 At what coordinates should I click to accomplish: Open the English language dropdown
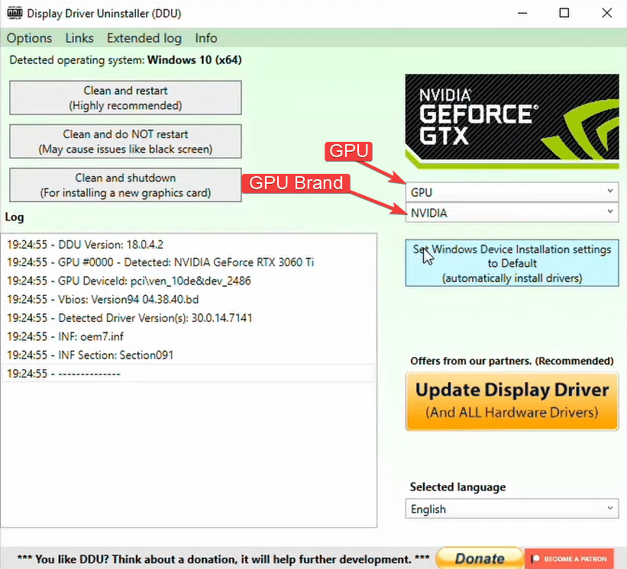tap(512, 509)
